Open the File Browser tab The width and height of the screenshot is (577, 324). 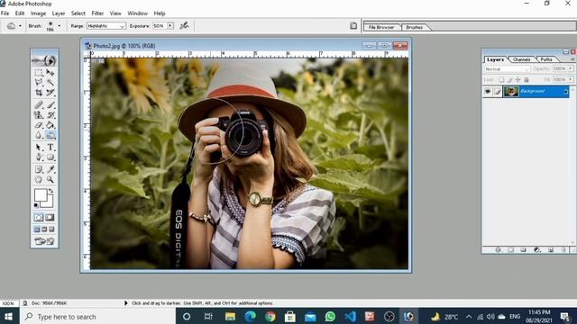point(381,27)
